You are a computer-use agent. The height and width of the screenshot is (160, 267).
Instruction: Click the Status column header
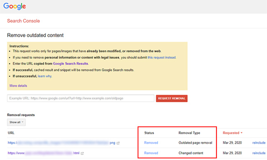149,133
